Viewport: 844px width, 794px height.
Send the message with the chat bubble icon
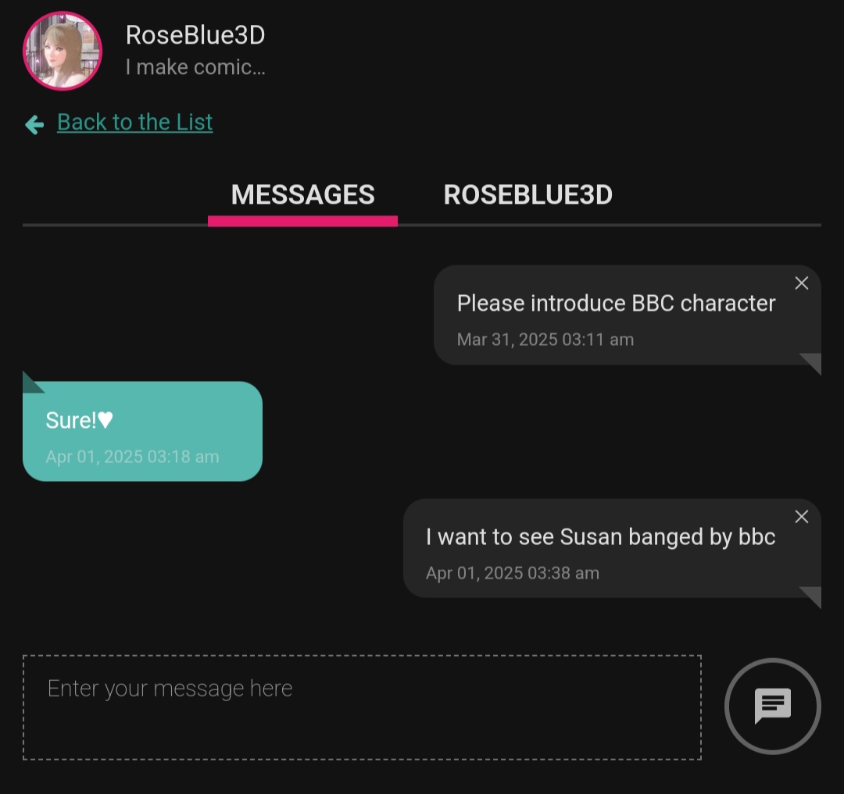(772, 706)
